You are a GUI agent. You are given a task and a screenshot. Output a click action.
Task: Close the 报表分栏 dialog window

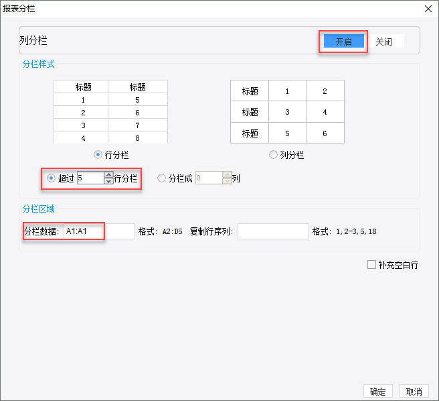pos(428,9)
